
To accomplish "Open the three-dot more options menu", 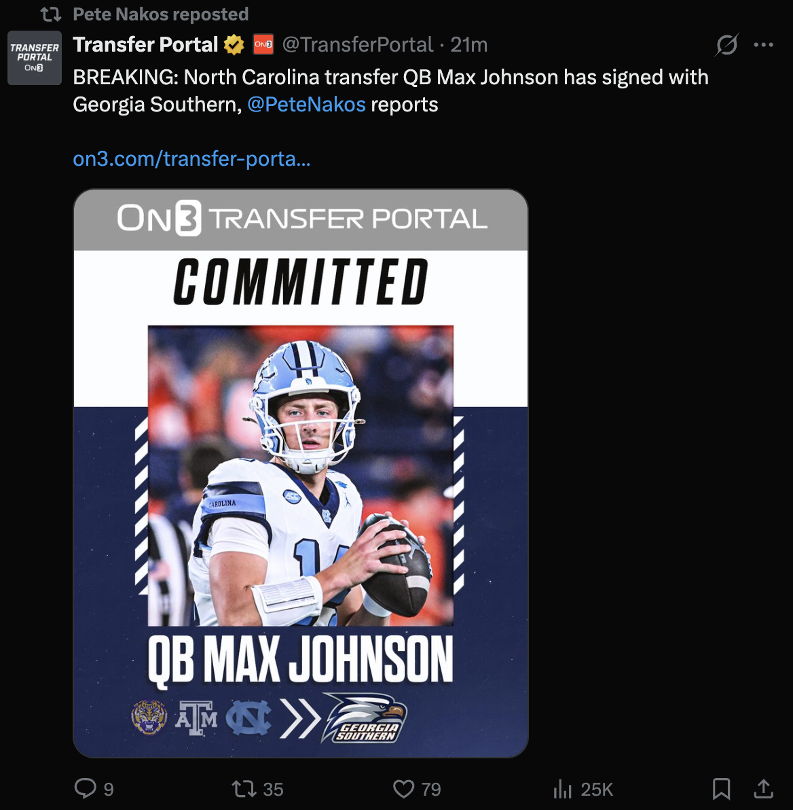I will [x=763, y=45].
